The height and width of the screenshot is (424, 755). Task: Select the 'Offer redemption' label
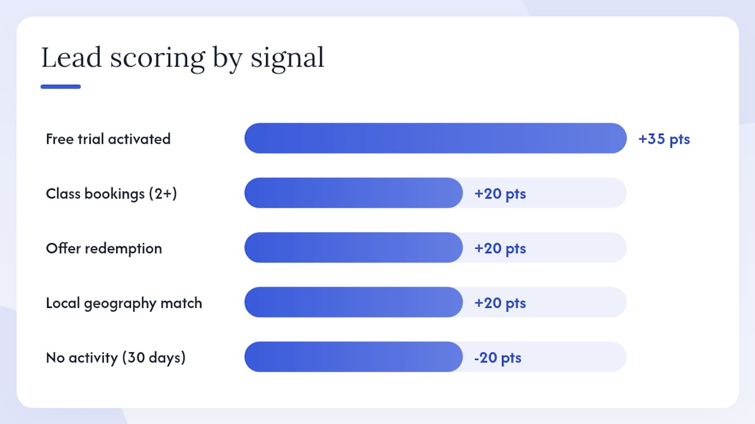(x=104, y=248)
